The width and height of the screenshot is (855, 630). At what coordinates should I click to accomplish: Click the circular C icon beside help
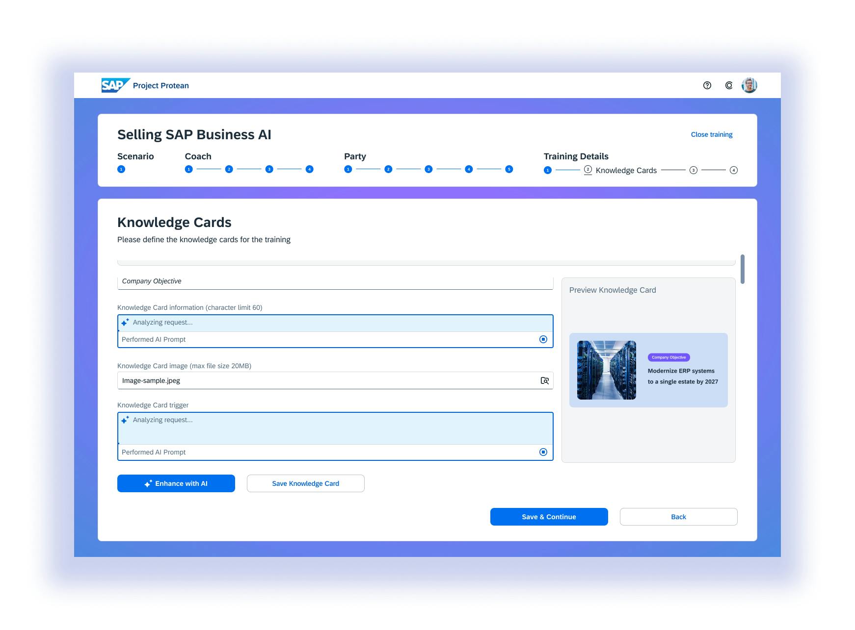729,85
